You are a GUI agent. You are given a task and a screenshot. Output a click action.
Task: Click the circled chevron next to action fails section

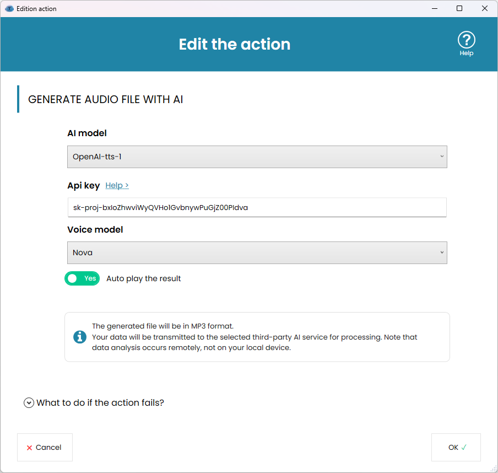point(29,402)
